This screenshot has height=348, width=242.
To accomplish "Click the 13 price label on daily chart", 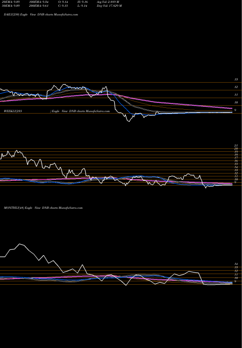I will (x=236, y=79).
